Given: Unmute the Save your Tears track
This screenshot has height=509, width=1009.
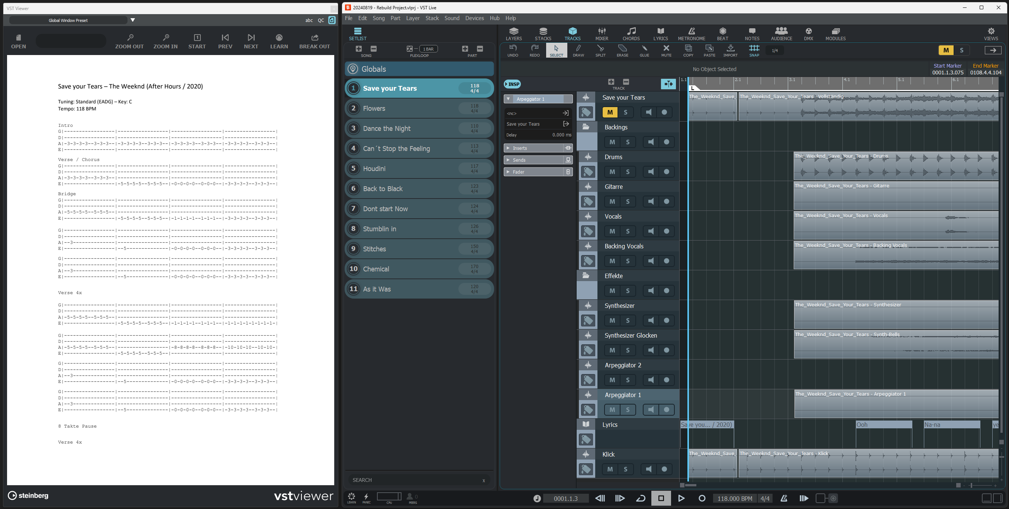Looking at the screenshot, I should (x=609, y=112).
